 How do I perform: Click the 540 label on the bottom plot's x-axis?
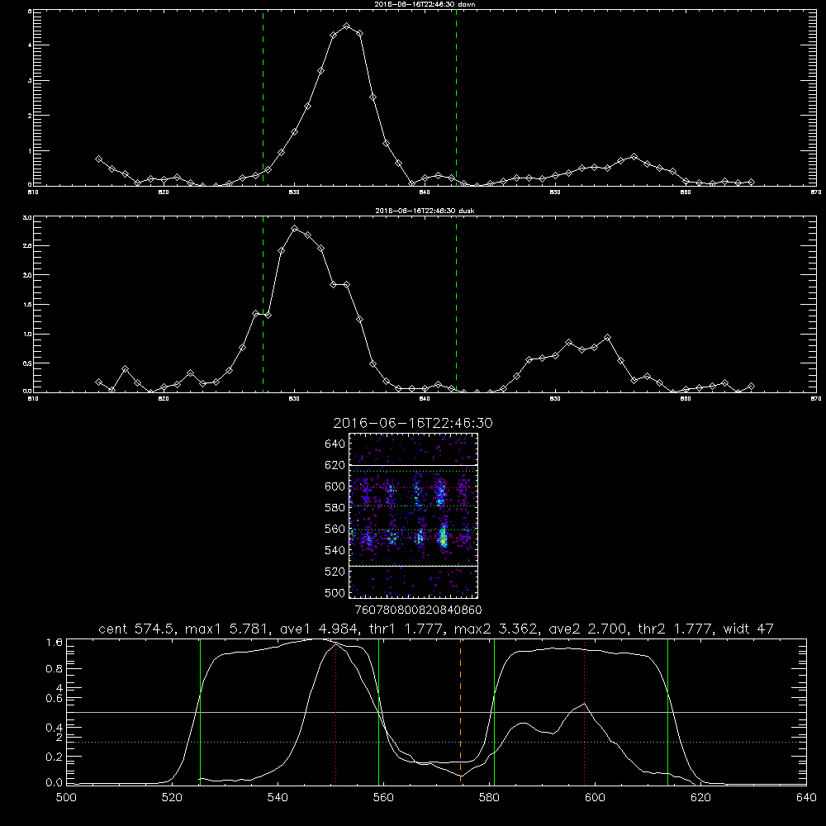(x=278, y=797)
